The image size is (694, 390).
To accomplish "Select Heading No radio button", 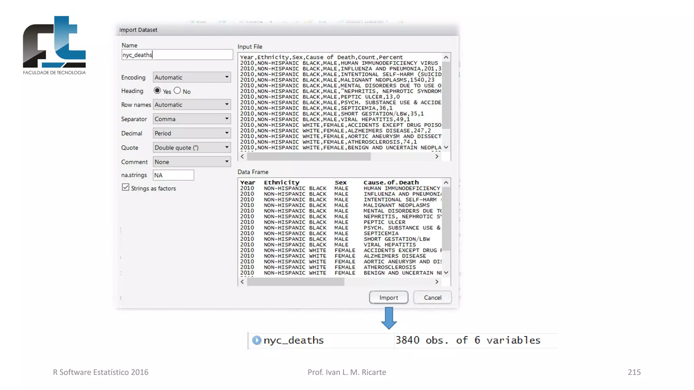I will [x=177, y=90].
